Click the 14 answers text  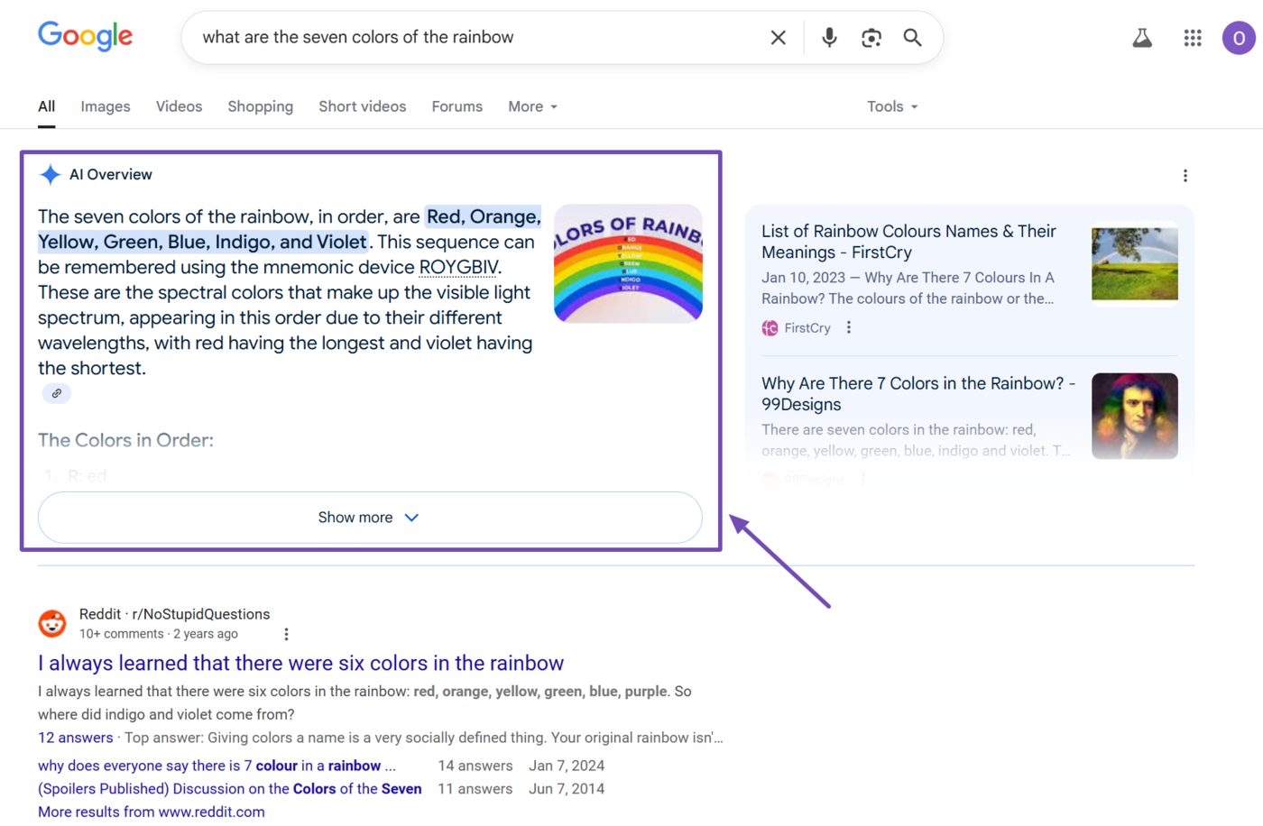point(475,766)
